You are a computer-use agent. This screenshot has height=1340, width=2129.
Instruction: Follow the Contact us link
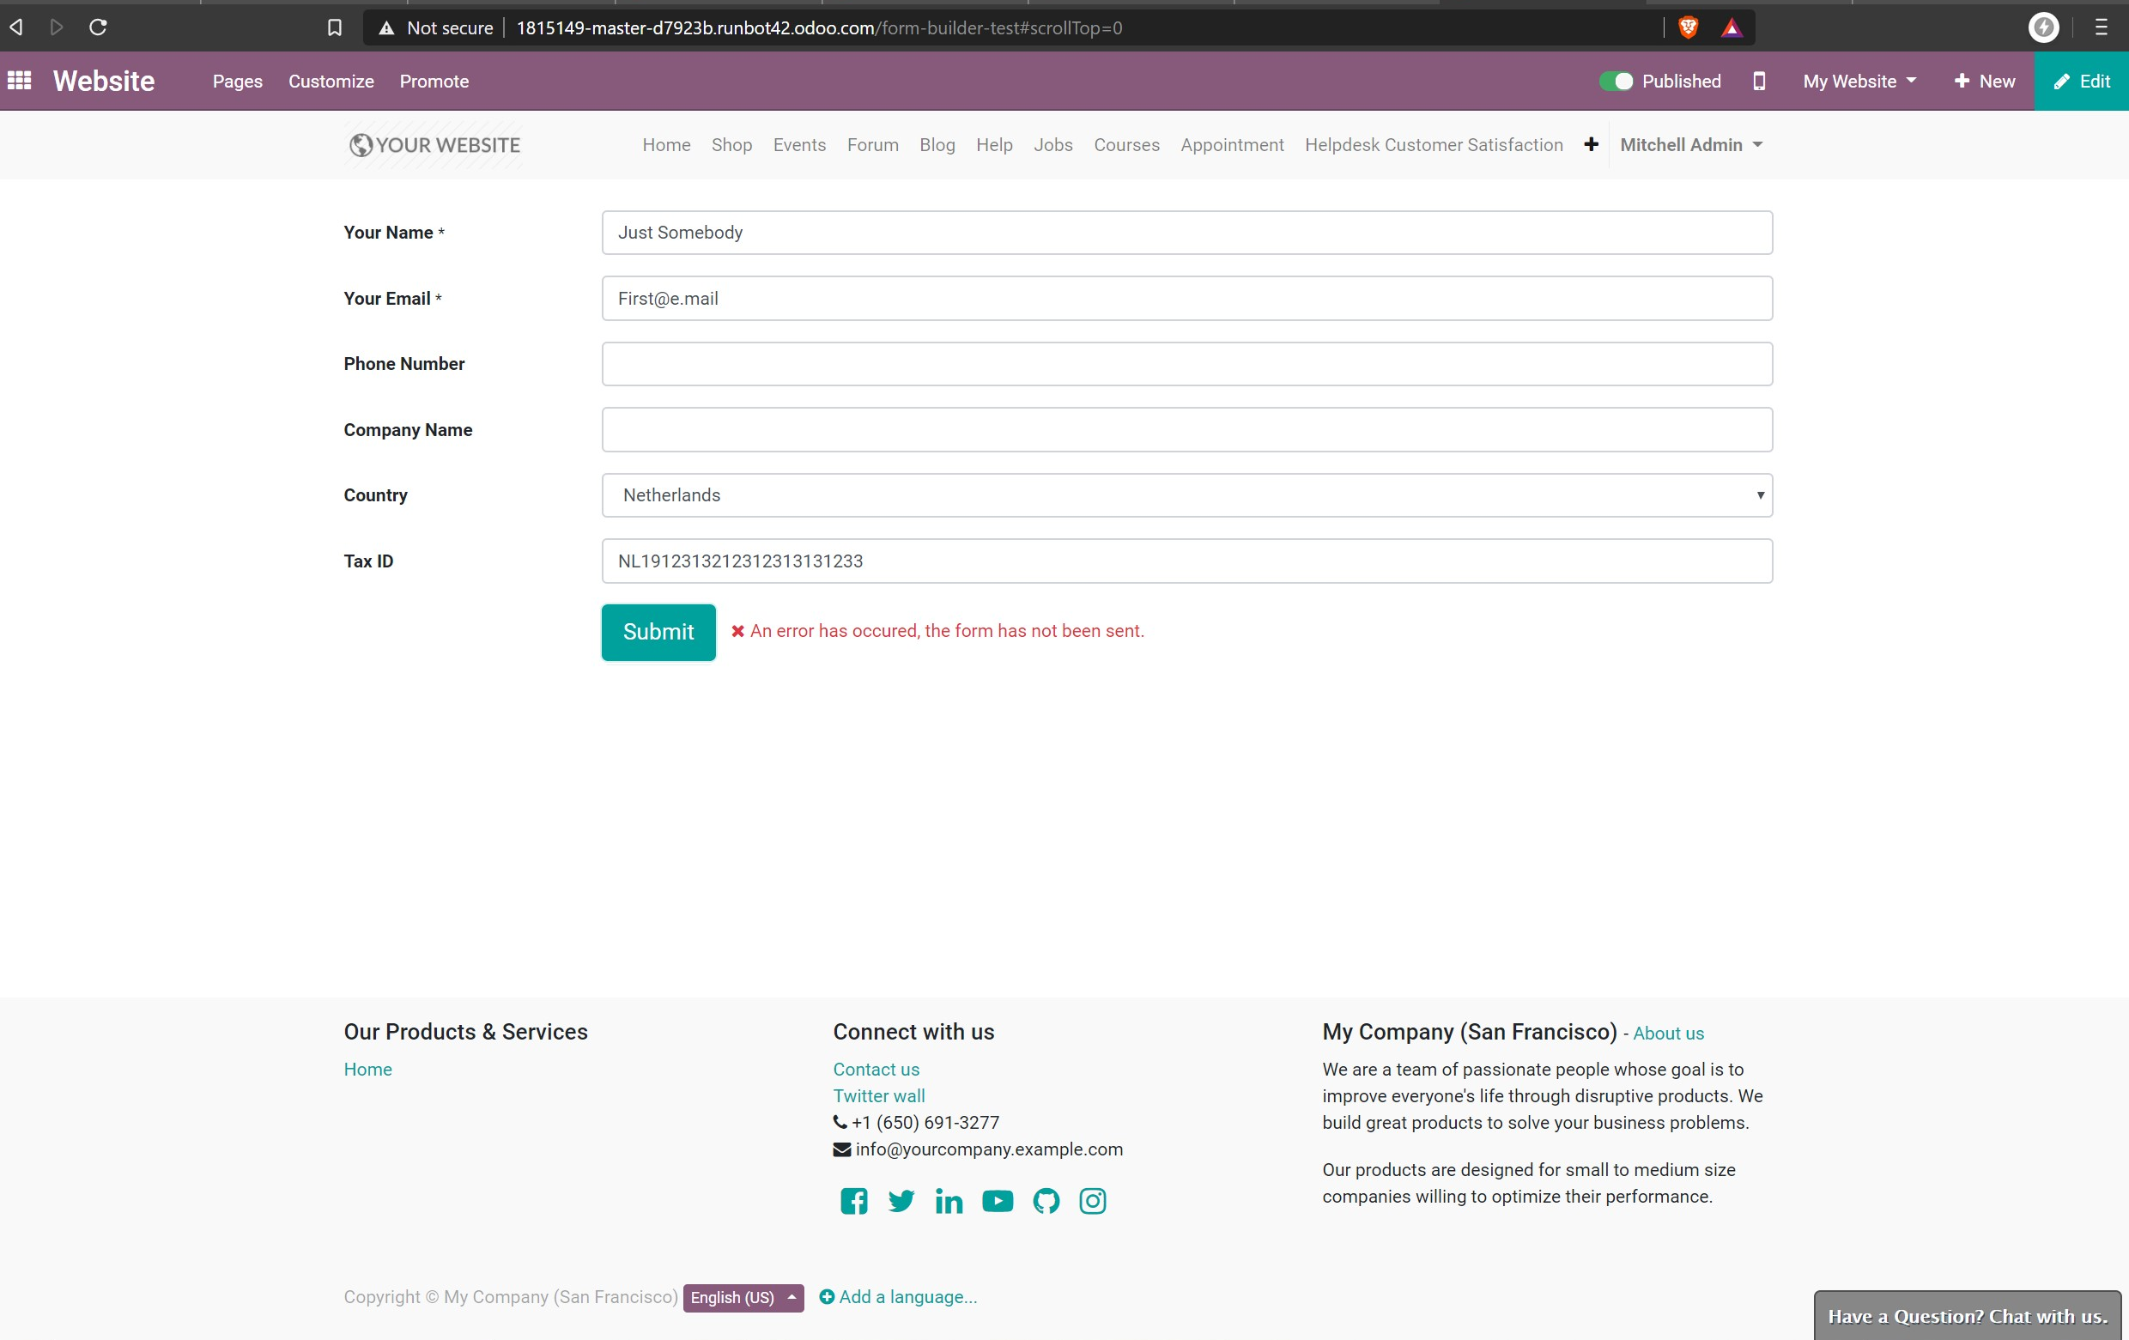click(x=876, y=1069)
